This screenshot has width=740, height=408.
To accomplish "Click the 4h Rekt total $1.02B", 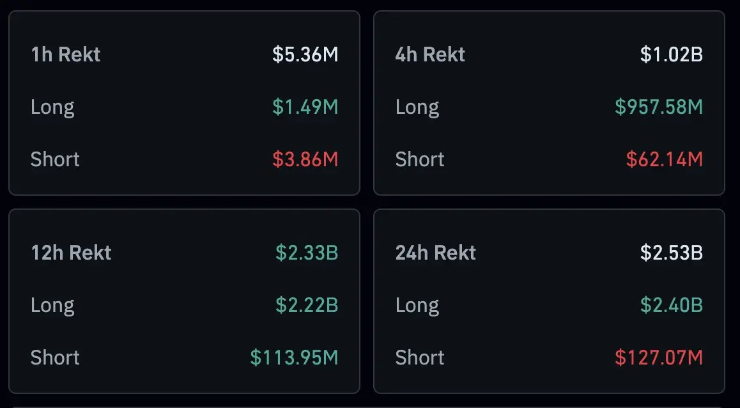I will 671,54.
